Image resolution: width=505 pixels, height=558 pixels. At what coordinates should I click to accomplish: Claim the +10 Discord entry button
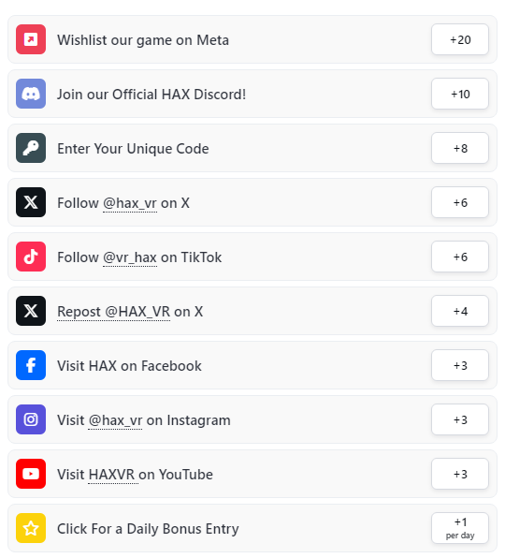pos(460,94)
